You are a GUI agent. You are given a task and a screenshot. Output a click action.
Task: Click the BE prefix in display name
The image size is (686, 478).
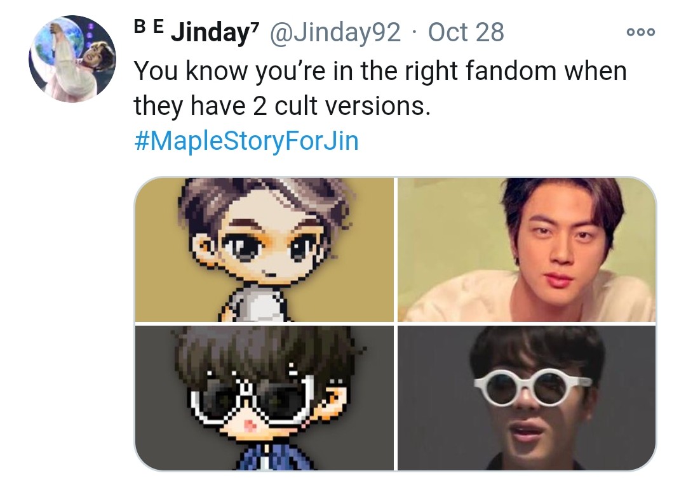click(x=149, y=27)
